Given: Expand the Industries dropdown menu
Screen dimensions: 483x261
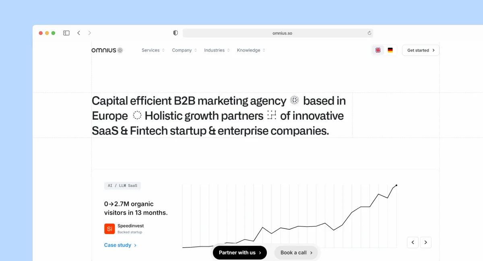Looking at the screenshot, I should pos(217,50).
